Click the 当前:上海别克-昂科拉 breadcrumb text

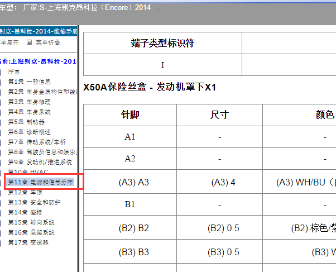point(38,61)
